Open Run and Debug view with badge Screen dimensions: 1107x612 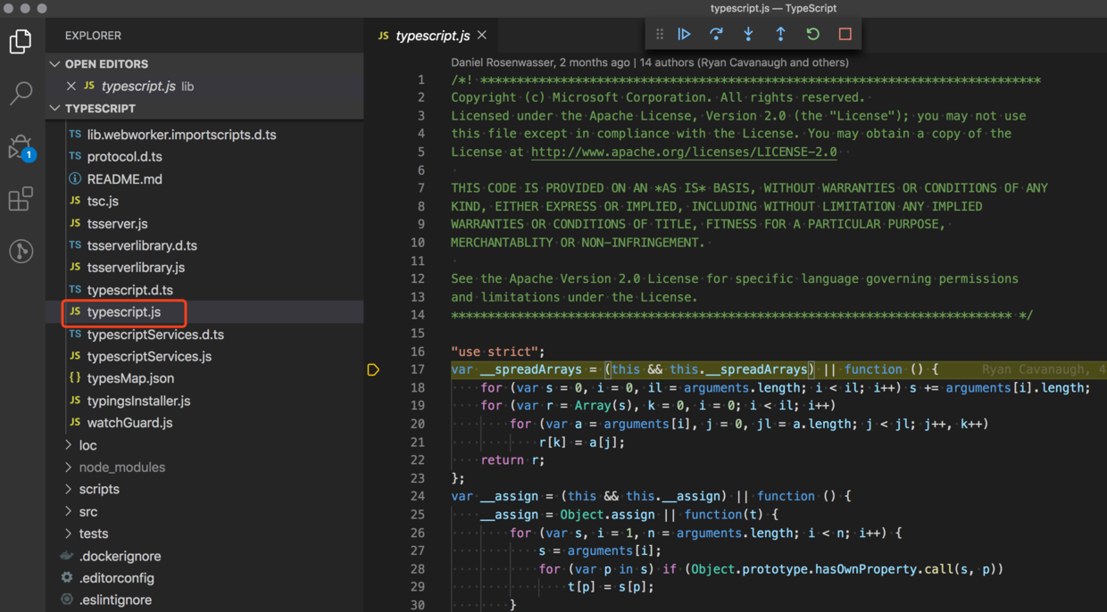click(x=21, y=145)
